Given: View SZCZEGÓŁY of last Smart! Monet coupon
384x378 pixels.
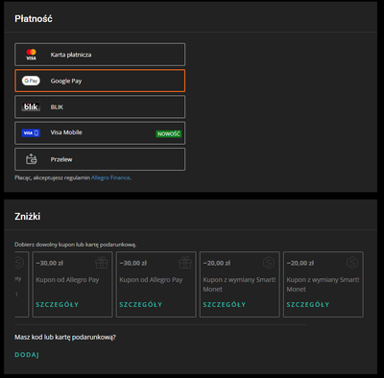Looking at the screenshot, I should pyautogui.click(x=307, y=304).
